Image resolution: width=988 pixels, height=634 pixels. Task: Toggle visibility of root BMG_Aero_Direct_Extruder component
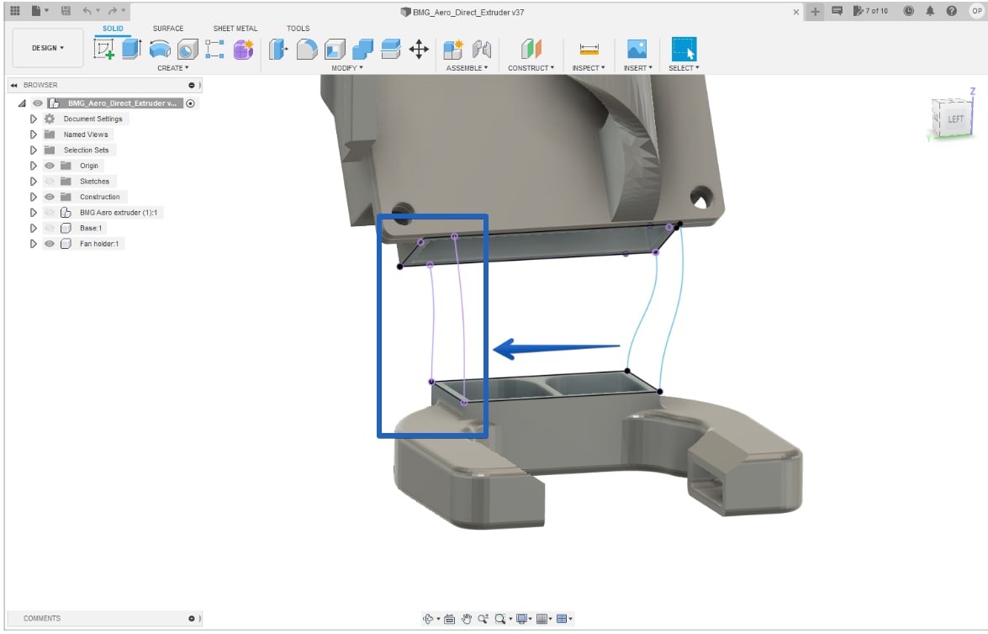click(38, 103)
